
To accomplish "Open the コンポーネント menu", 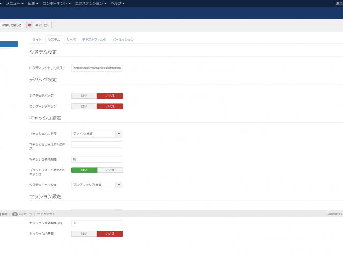I will point(56,4).
